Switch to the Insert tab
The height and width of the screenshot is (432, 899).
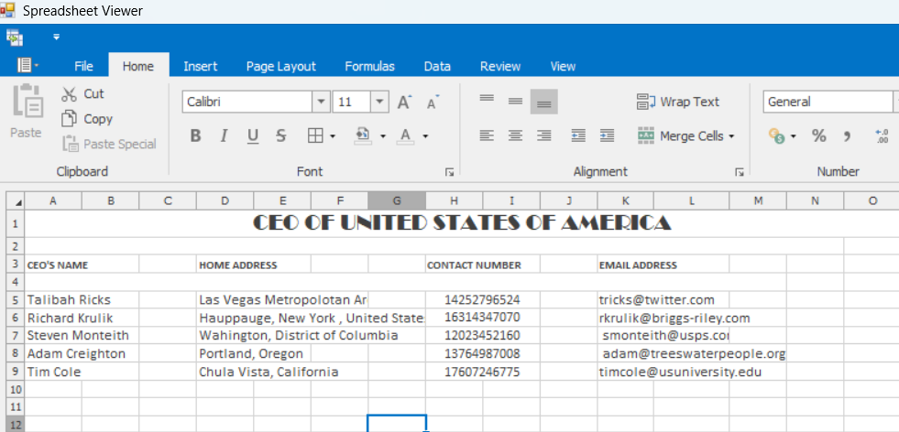tap(200, 66)
